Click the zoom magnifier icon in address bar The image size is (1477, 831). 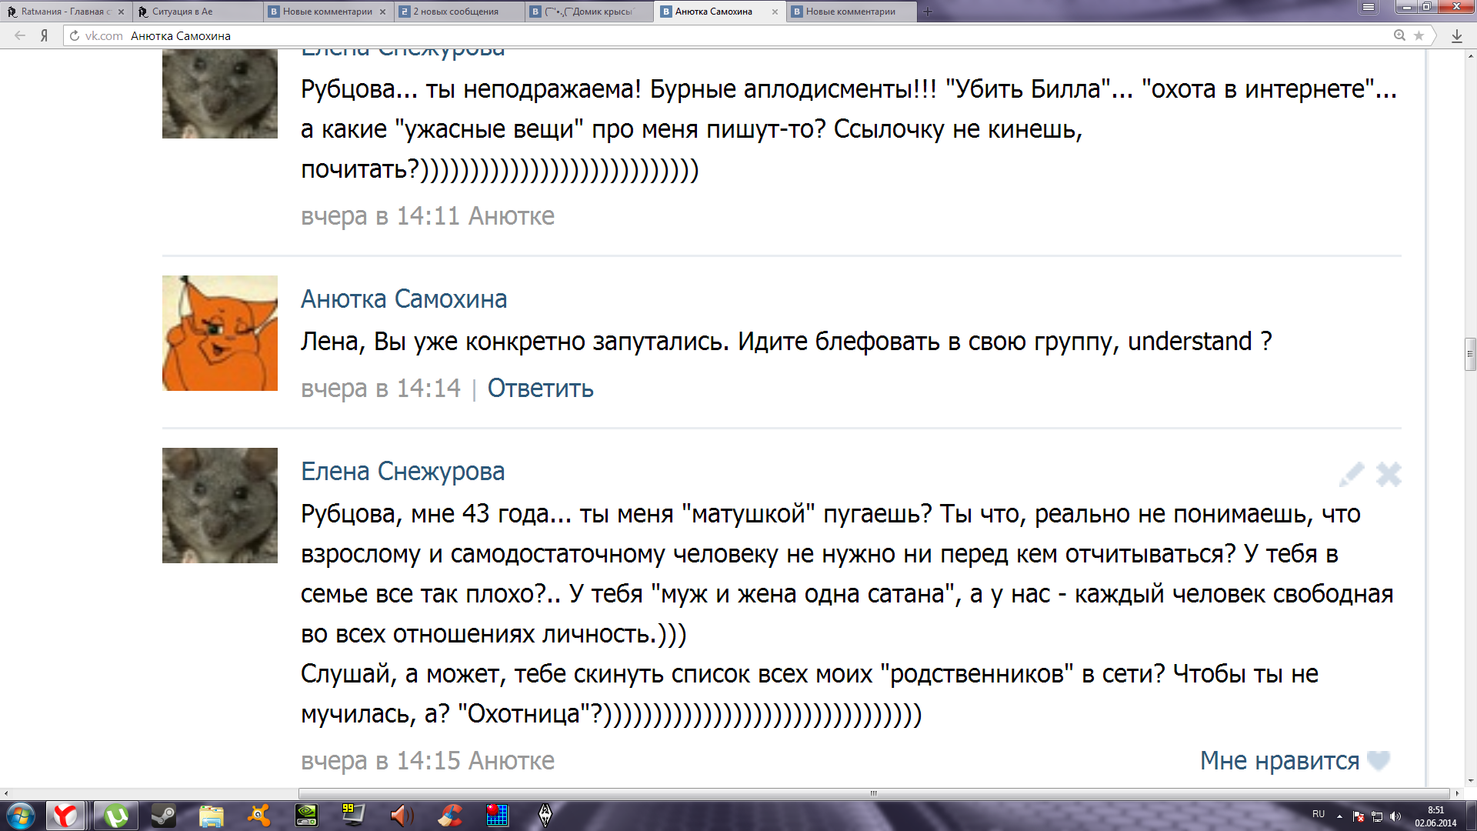coord(1399,35)
